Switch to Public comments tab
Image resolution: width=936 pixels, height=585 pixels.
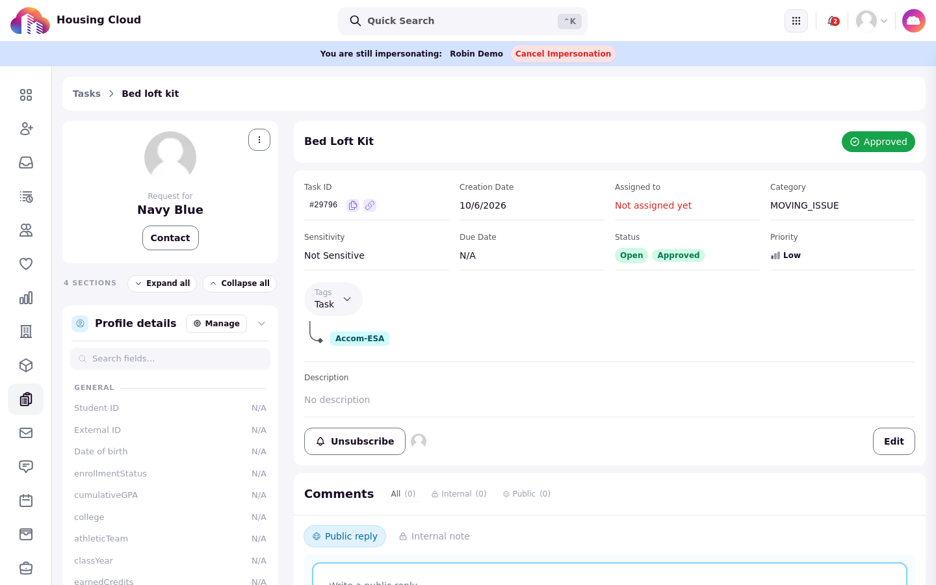coord(526,494)
